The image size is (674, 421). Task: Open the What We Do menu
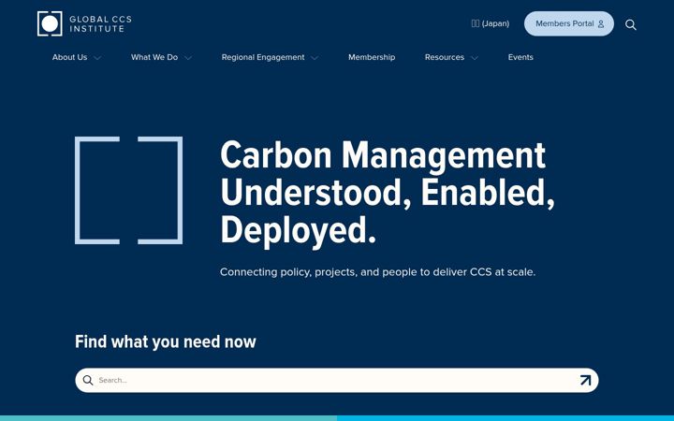coord(154,57)
